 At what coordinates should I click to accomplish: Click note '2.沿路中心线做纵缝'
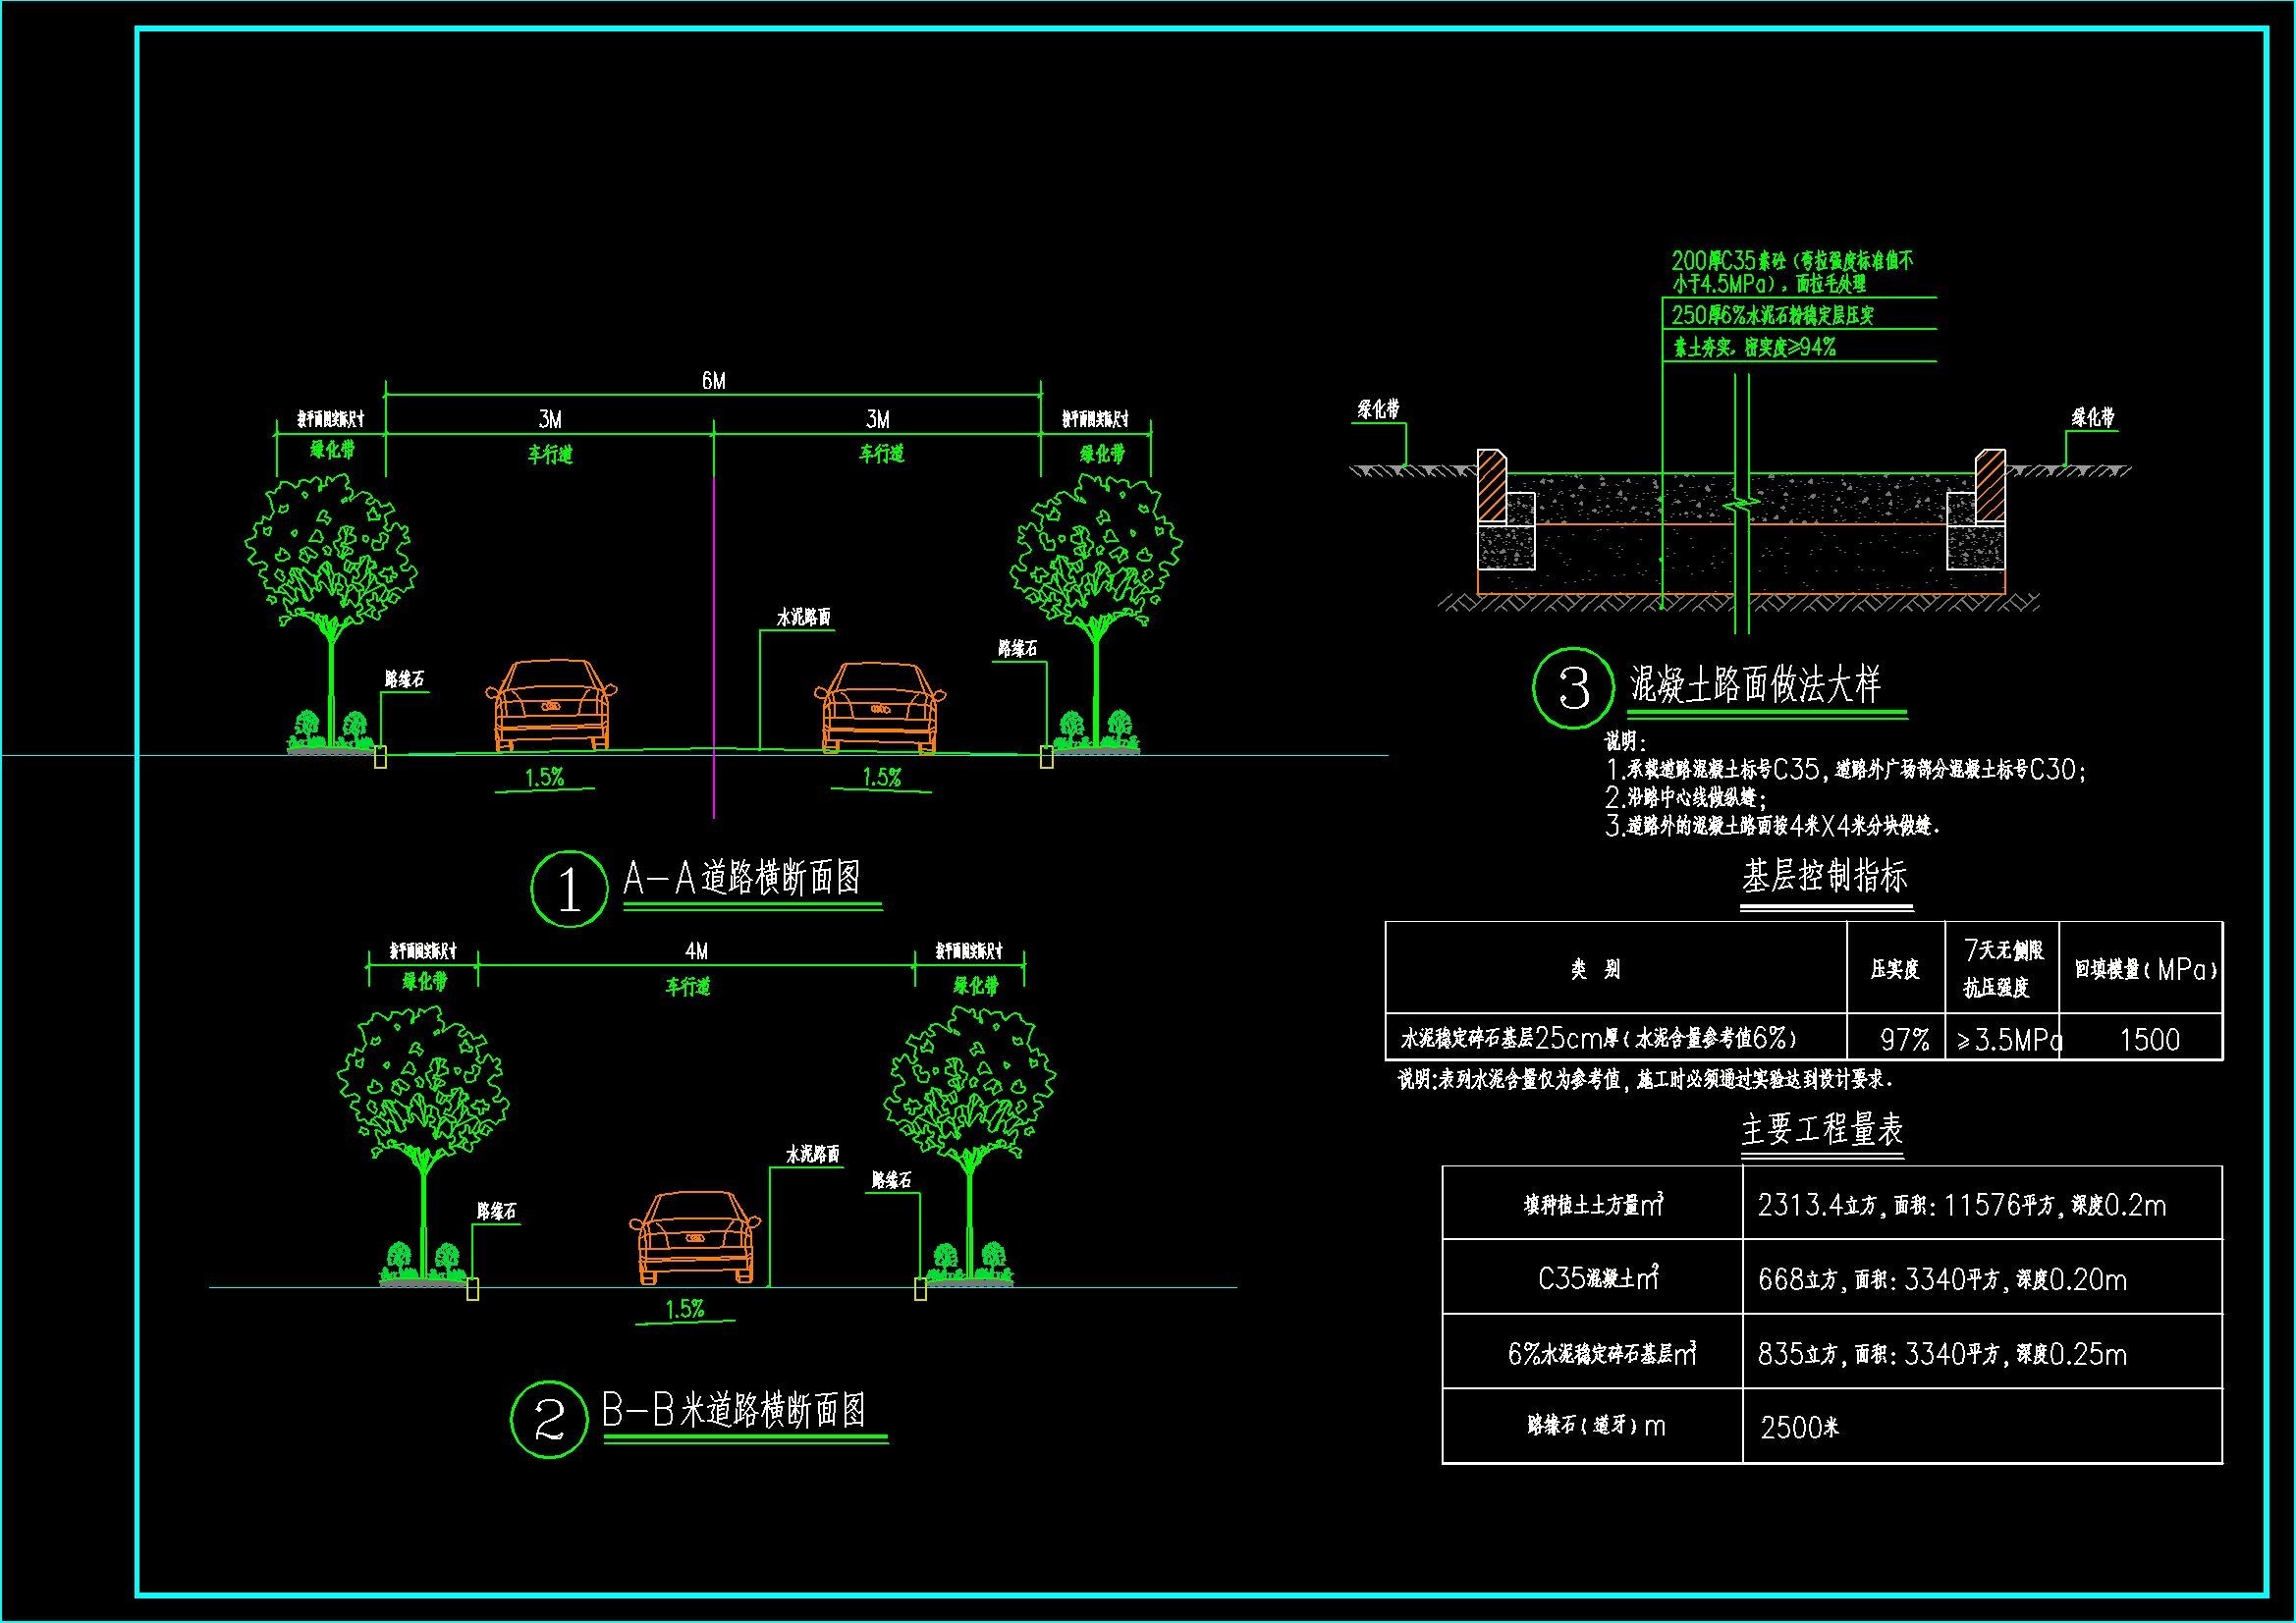click(1686, 798)
